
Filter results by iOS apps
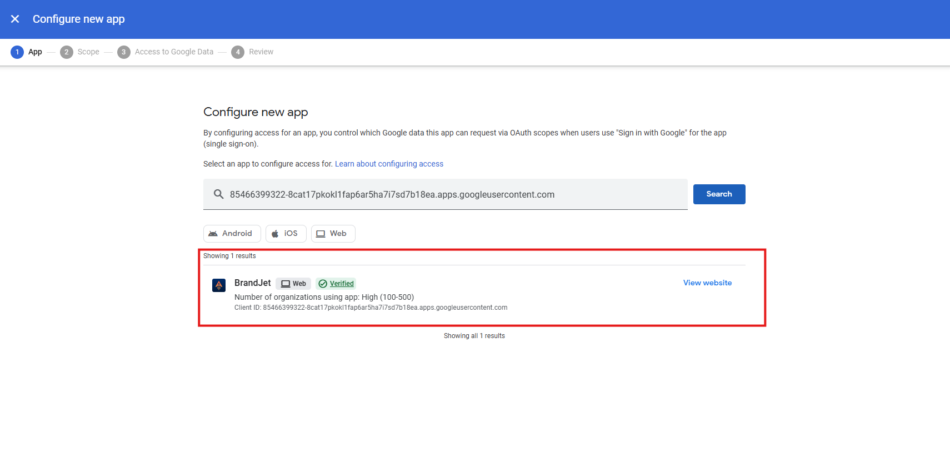(286, 234)
